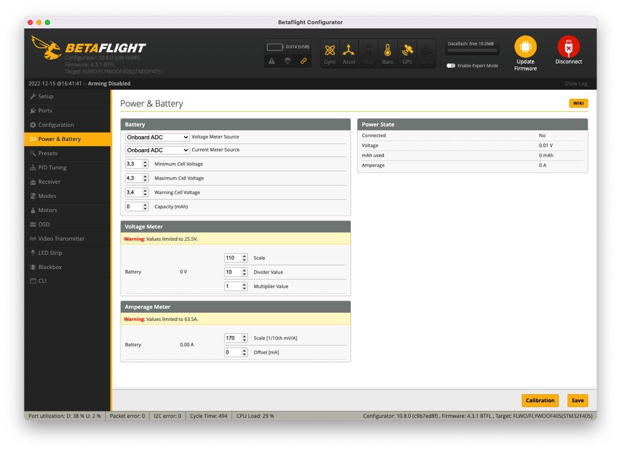The width and height of the screenshot is (621, 452).
Task: Click the Save button
Action: point(578,400)
